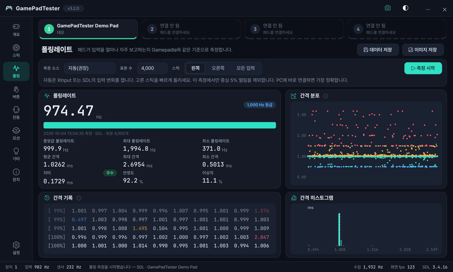Viewport: 453px width, 272px height.
Task: Click the 이미지 저장 button
Action: coord(423,50)
